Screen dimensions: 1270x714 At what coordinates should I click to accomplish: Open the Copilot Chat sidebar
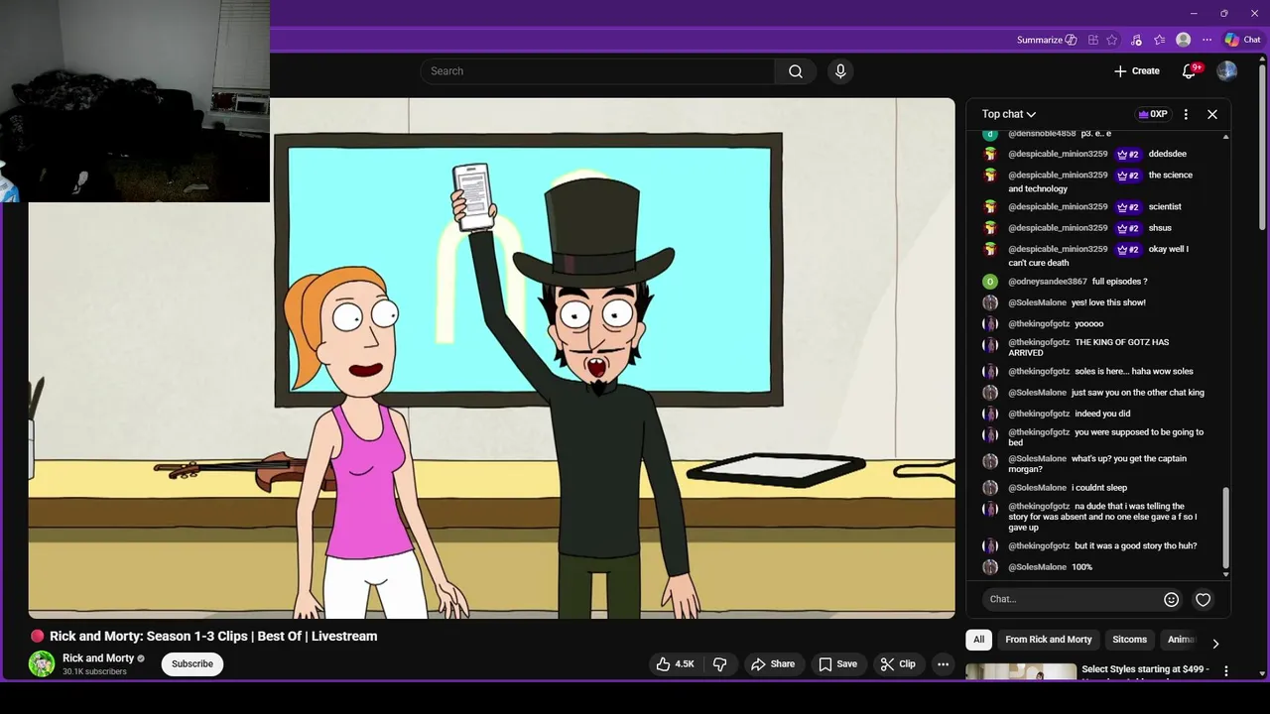[1242, 40]
